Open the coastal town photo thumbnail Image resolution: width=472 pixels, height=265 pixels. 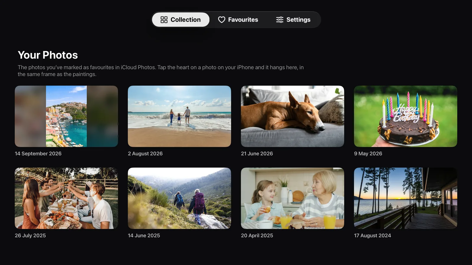[x=66, y=116]
